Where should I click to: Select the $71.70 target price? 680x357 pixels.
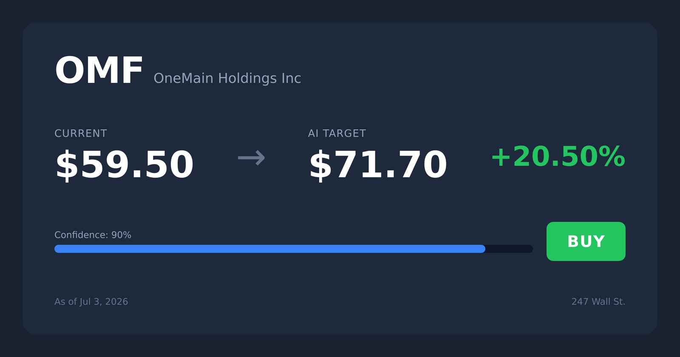(x=378, y=165)
